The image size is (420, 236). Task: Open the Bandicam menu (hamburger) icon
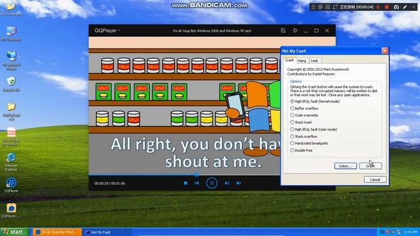(313, 7)
